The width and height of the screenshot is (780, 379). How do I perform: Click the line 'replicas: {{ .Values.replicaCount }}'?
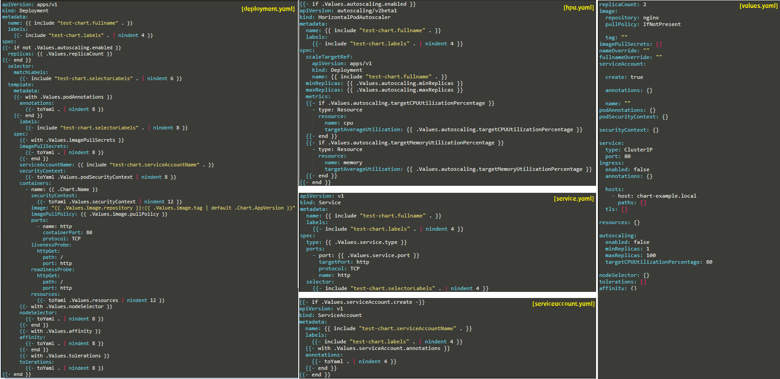60,54
